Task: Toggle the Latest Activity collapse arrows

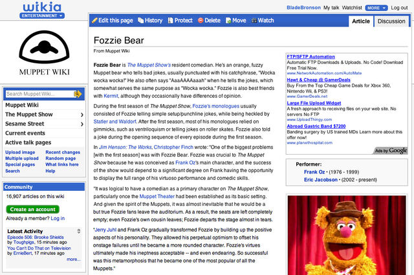Action: coord(79,231)
